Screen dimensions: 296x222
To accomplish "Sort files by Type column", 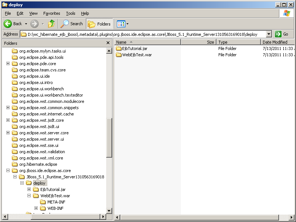I will tap(239, 42).
